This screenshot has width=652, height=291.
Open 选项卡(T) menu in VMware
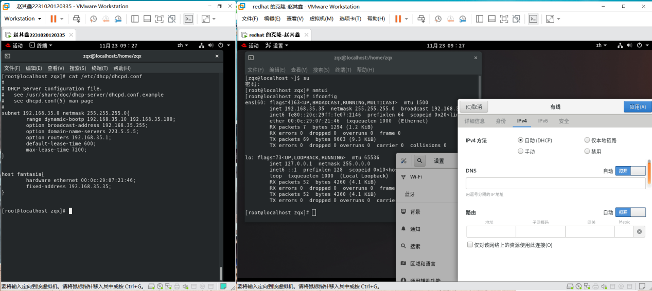coord(350,19)
